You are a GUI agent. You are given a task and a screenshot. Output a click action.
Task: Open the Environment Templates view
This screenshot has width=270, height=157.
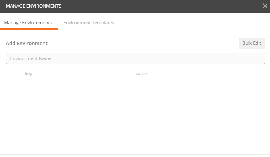[x=89, y=23]
